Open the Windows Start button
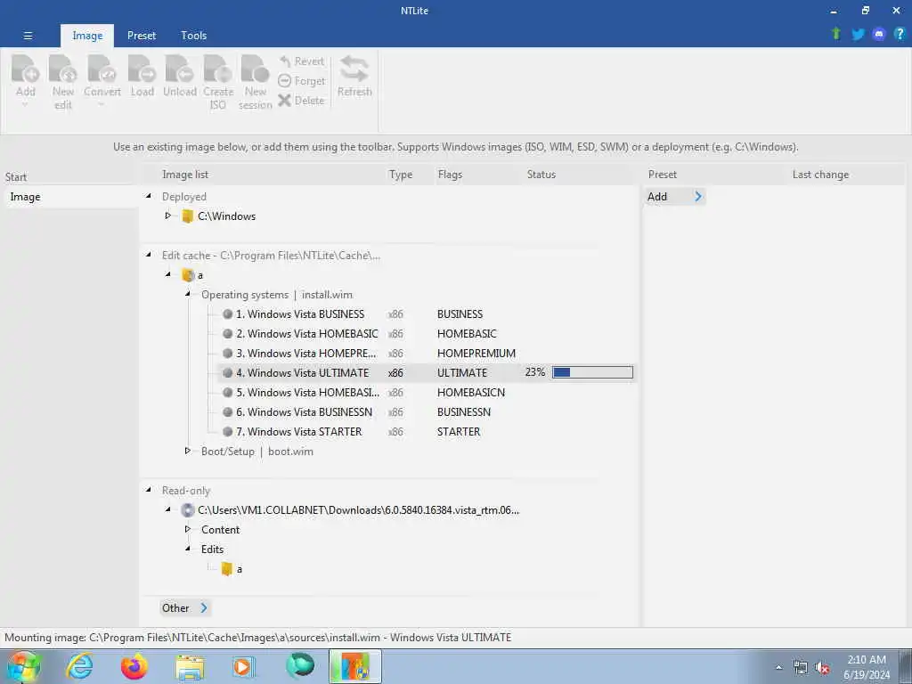The image size is (912, 684). point(22,666)
